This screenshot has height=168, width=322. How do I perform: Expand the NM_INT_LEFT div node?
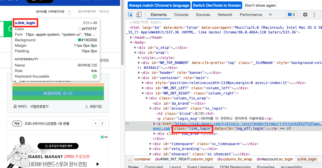(143, 88)
